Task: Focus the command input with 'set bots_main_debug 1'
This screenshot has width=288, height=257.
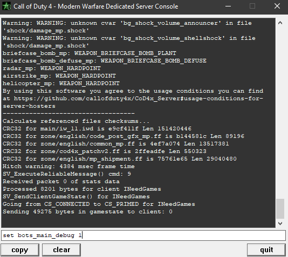Action: coord(143,235)
